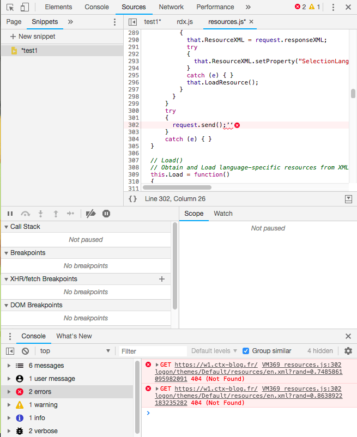Click the editor vertical scrollbar thumb
Screen dimensions: 357x437
click(353, 93)
